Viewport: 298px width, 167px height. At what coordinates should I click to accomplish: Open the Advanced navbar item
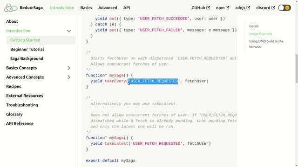click(x=108, y=8)
